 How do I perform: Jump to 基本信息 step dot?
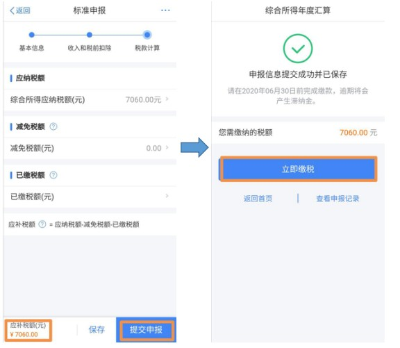pos(32,35)
